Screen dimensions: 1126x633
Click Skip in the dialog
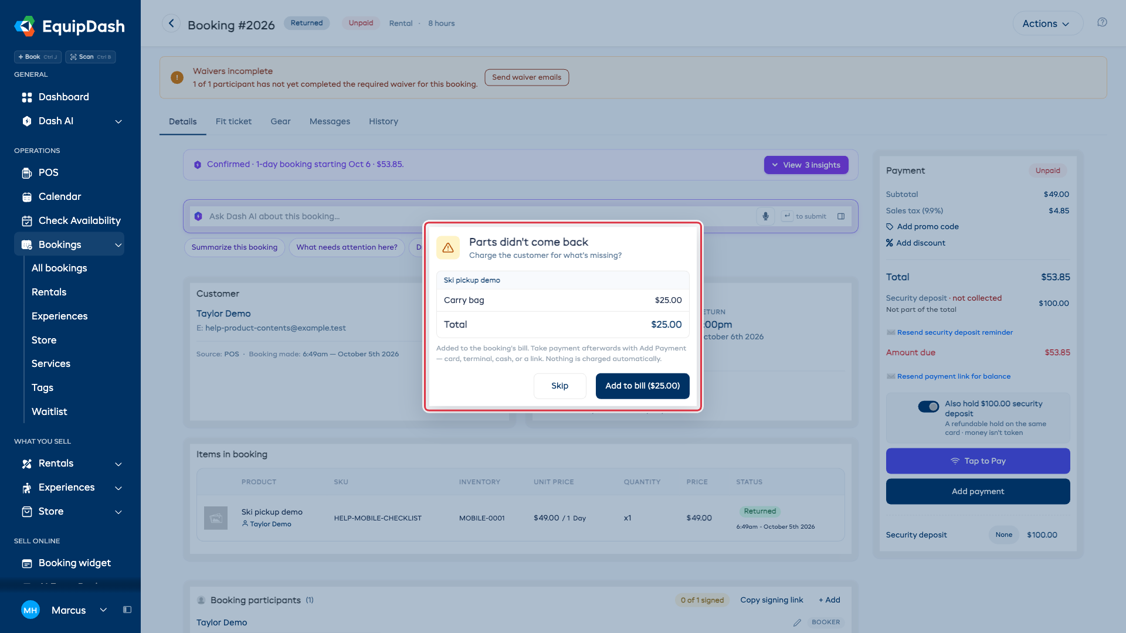[559, 386]
